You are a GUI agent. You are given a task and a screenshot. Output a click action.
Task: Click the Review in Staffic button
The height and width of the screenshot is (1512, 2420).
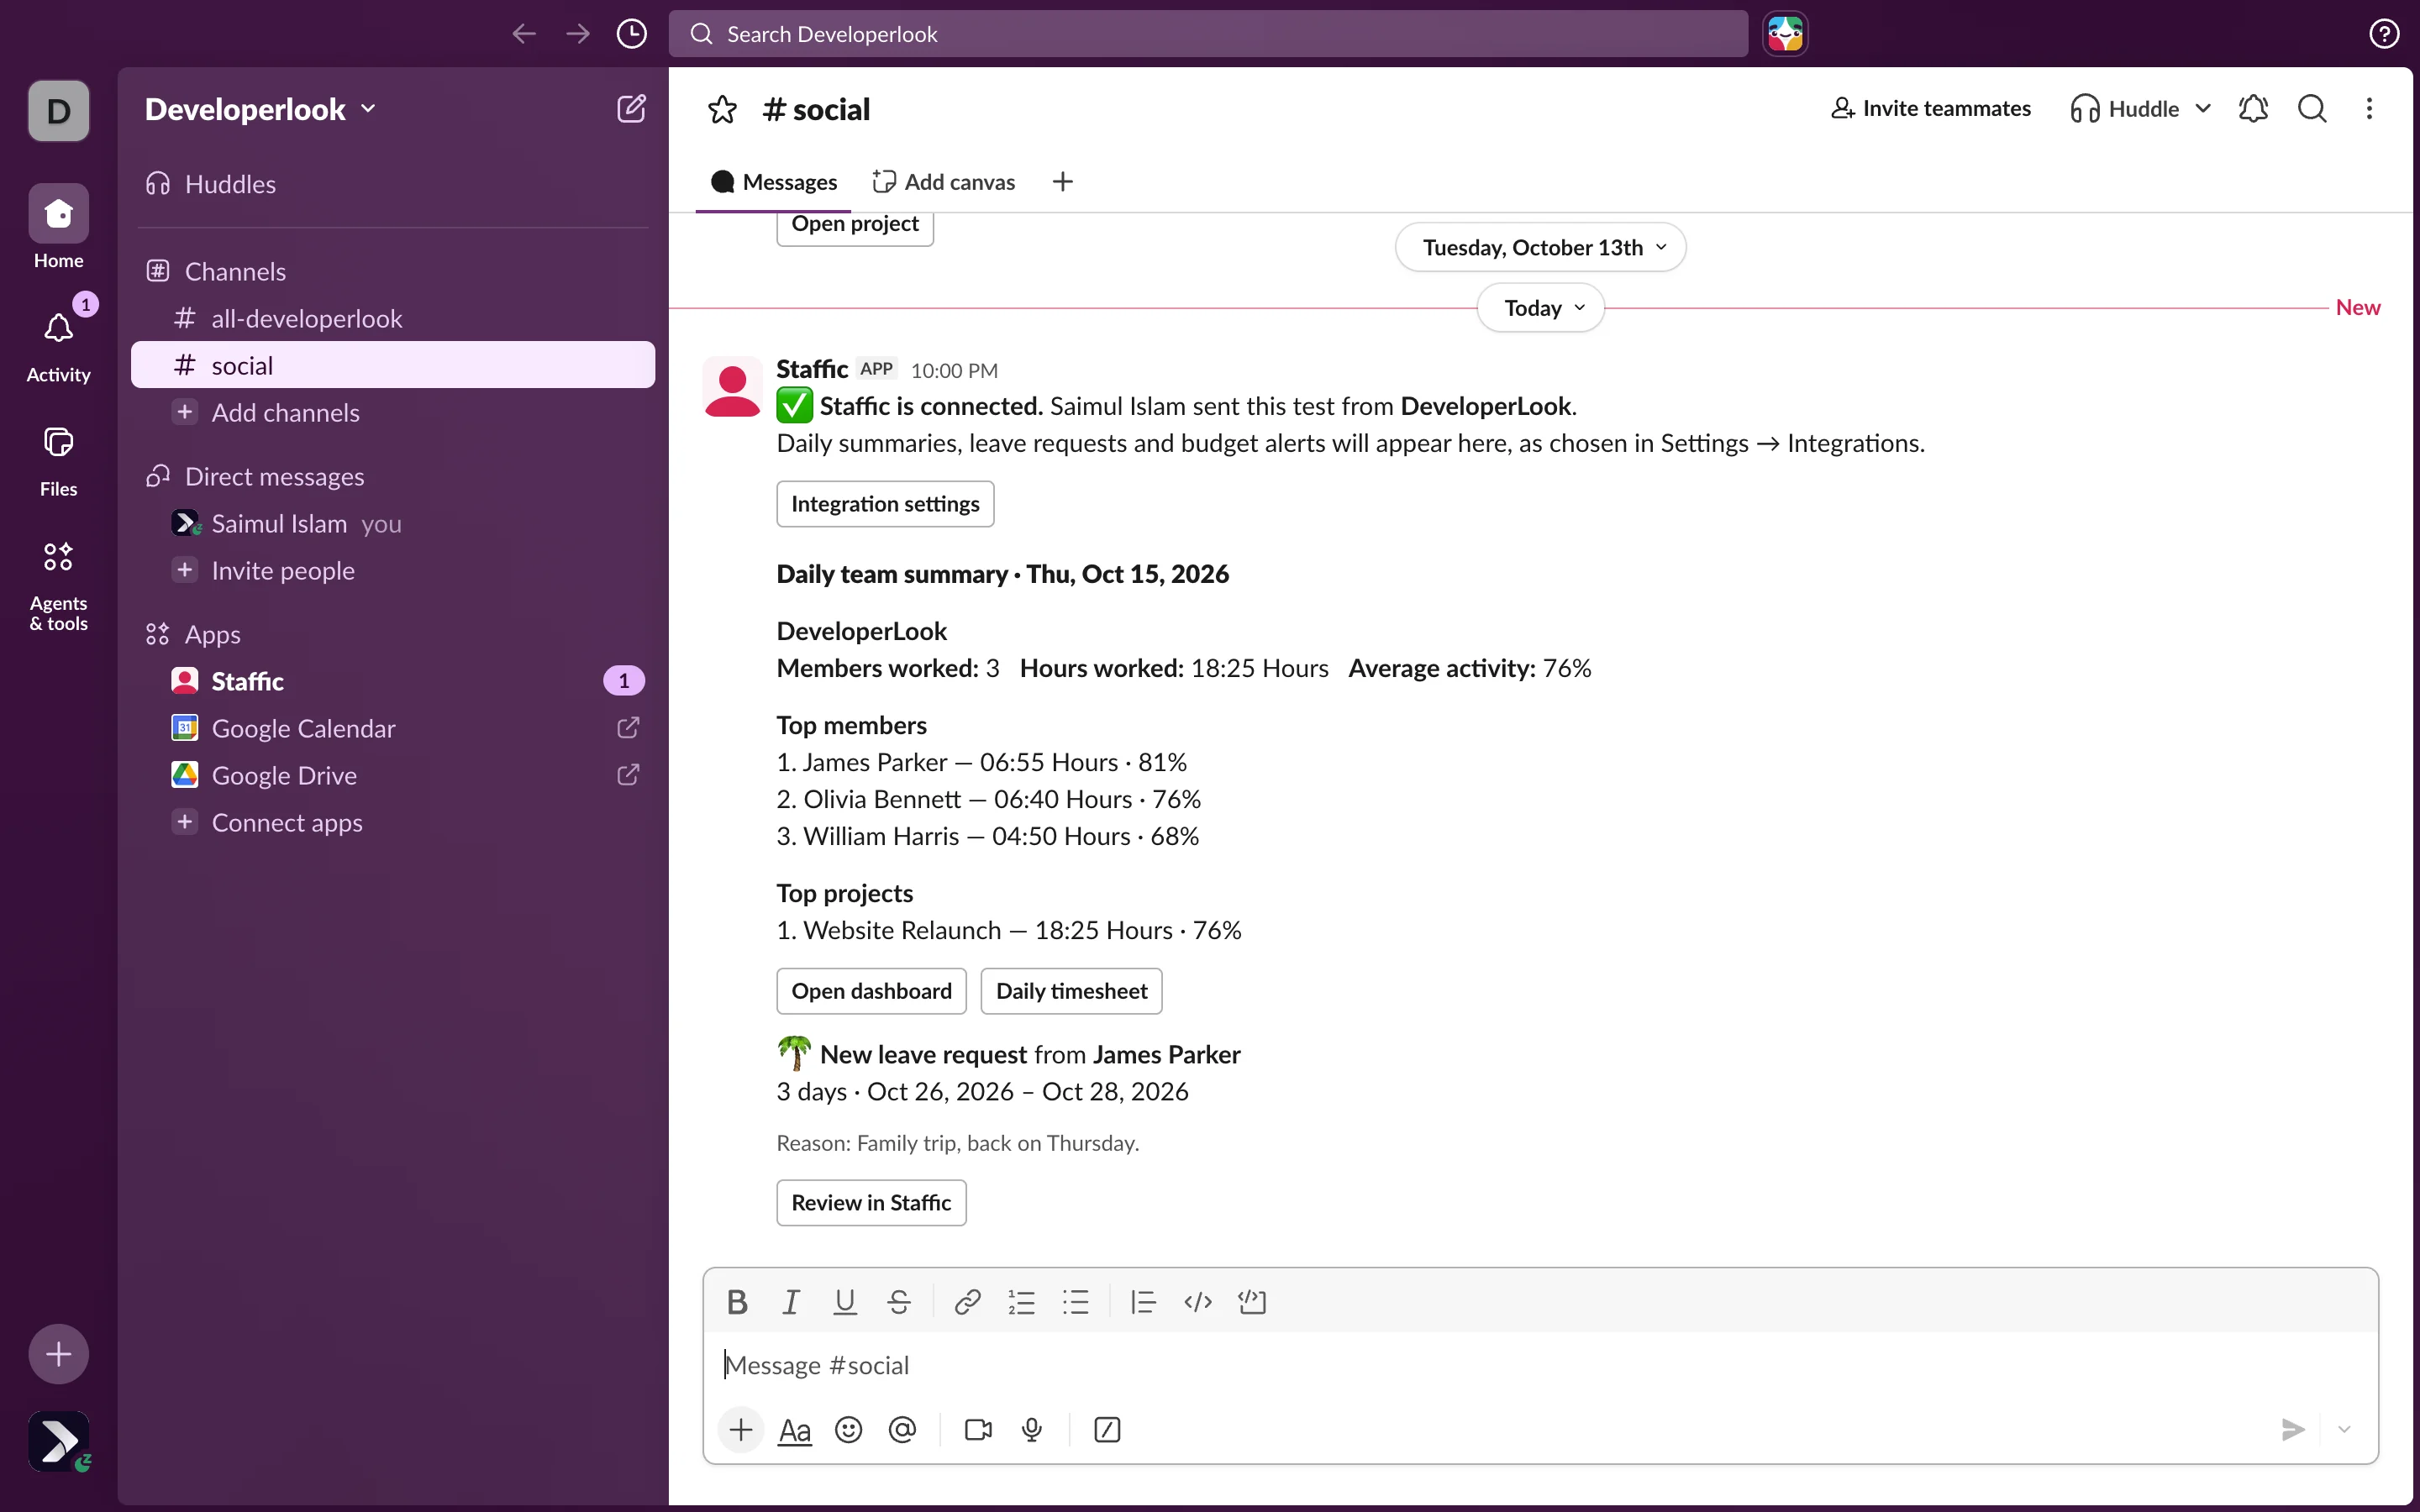(871, 1202)
